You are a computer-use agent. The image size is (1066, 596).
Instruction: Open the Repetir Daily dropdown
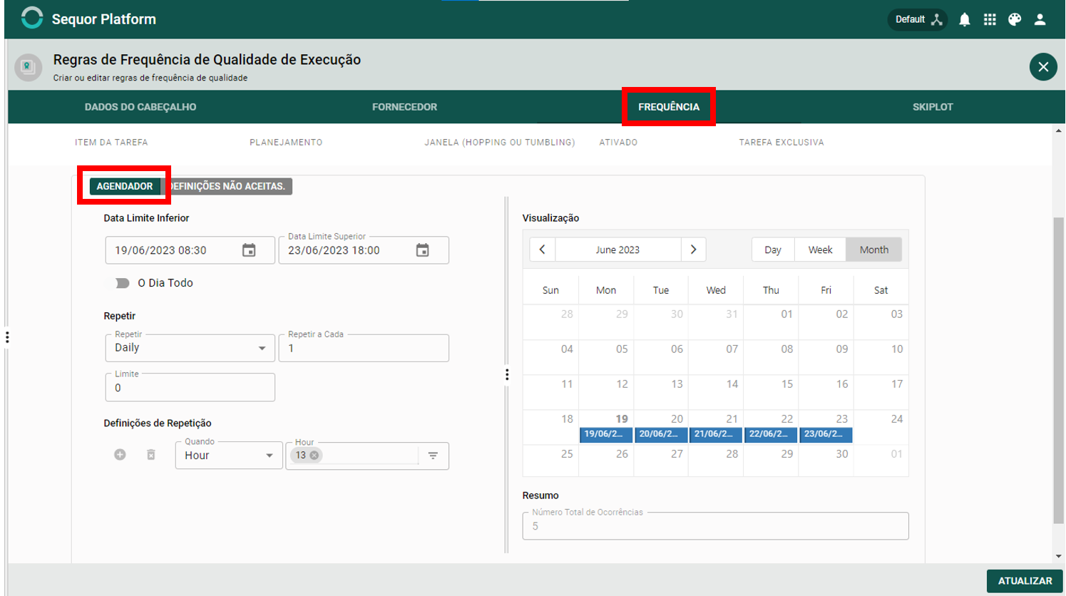[x=190, y=348]
